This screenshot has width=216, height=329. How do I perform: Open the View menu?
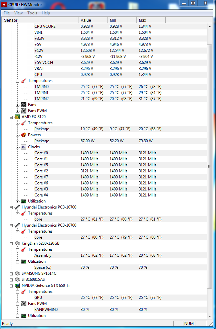click(18, 13)
